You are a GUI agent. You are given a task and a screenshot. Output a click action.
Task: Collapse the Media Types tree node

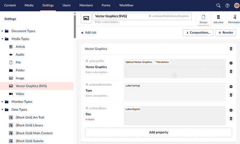[x=2, y=39]
